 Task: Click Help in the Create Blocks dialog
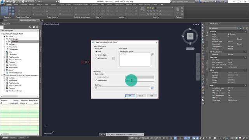click(x=152, y=96)
